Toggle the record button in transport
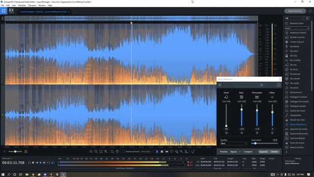Viewport: 314px width, 177px height. [33, 163]
